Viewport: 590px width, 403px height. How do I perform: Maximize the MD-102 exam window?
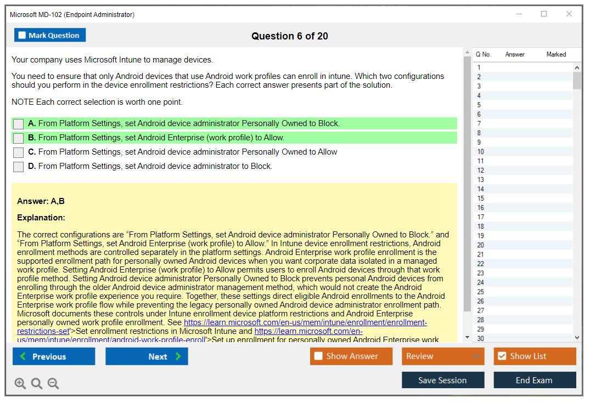544,14
